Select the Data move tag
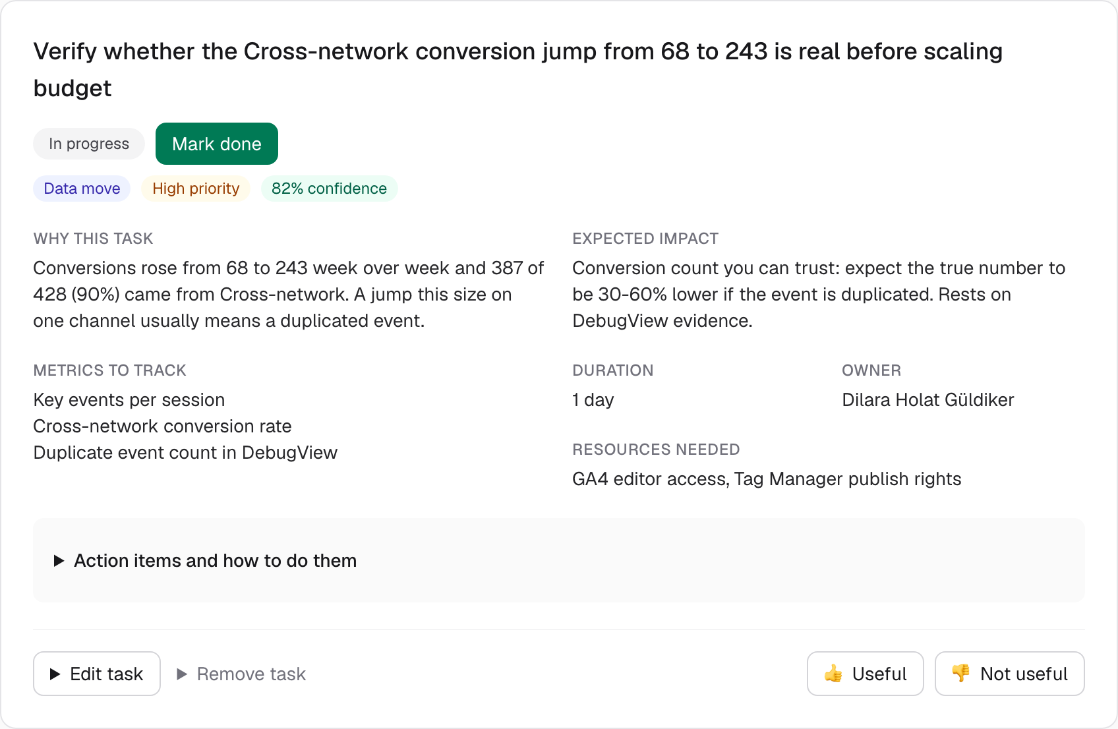This screenshot has width=1118, height=729. coord(82,189)
